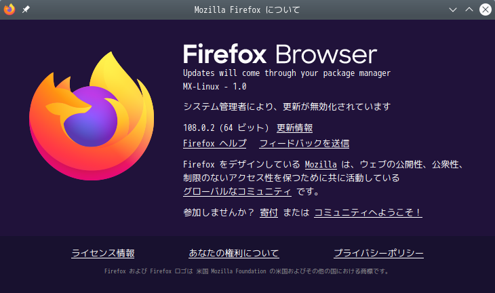
Task: Click フィードバックを送信 link
Action: click(304, 143)
